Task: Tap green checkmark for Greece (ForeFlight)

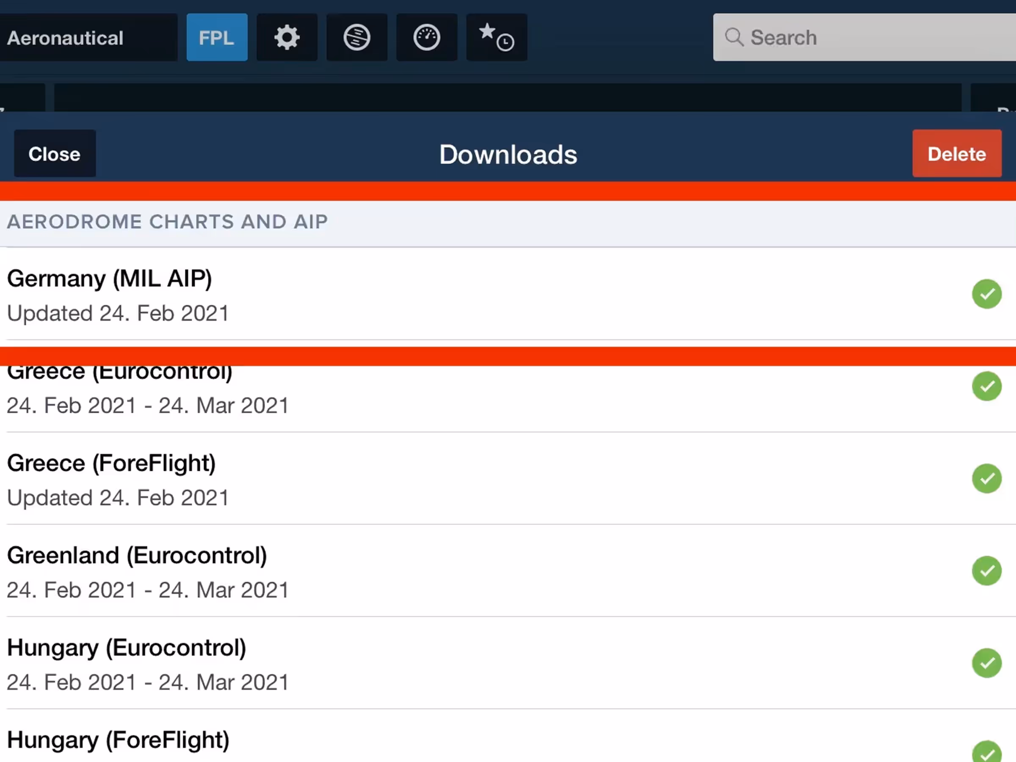Action: (x=986, y=479)
